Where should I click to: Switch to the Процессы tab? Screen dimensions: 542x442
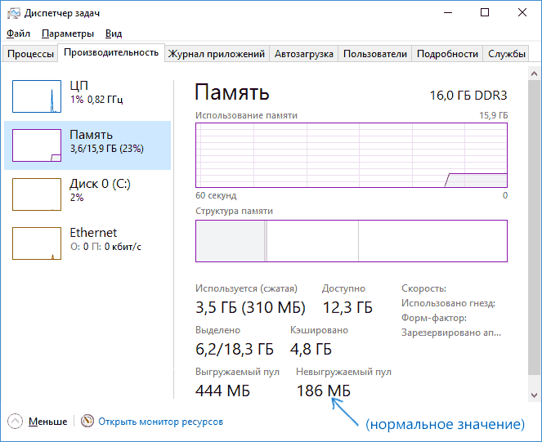click(30, 54)
